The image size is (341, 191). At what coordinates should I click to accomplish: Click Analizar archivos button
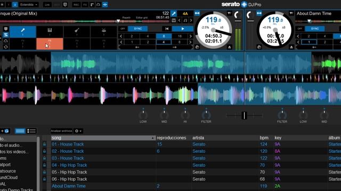(61, 131)
